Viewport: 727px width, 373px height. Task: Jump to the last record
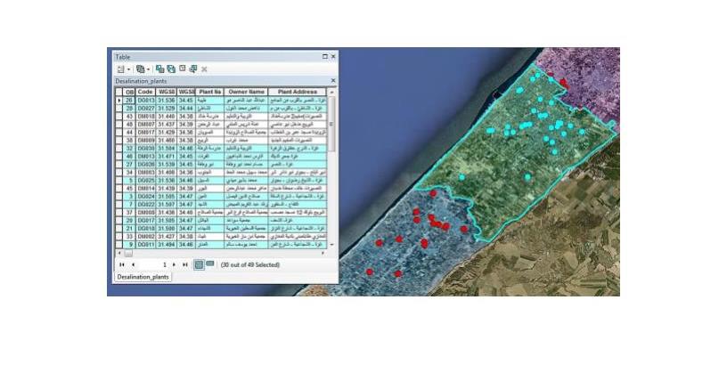(x=185, y=264)
